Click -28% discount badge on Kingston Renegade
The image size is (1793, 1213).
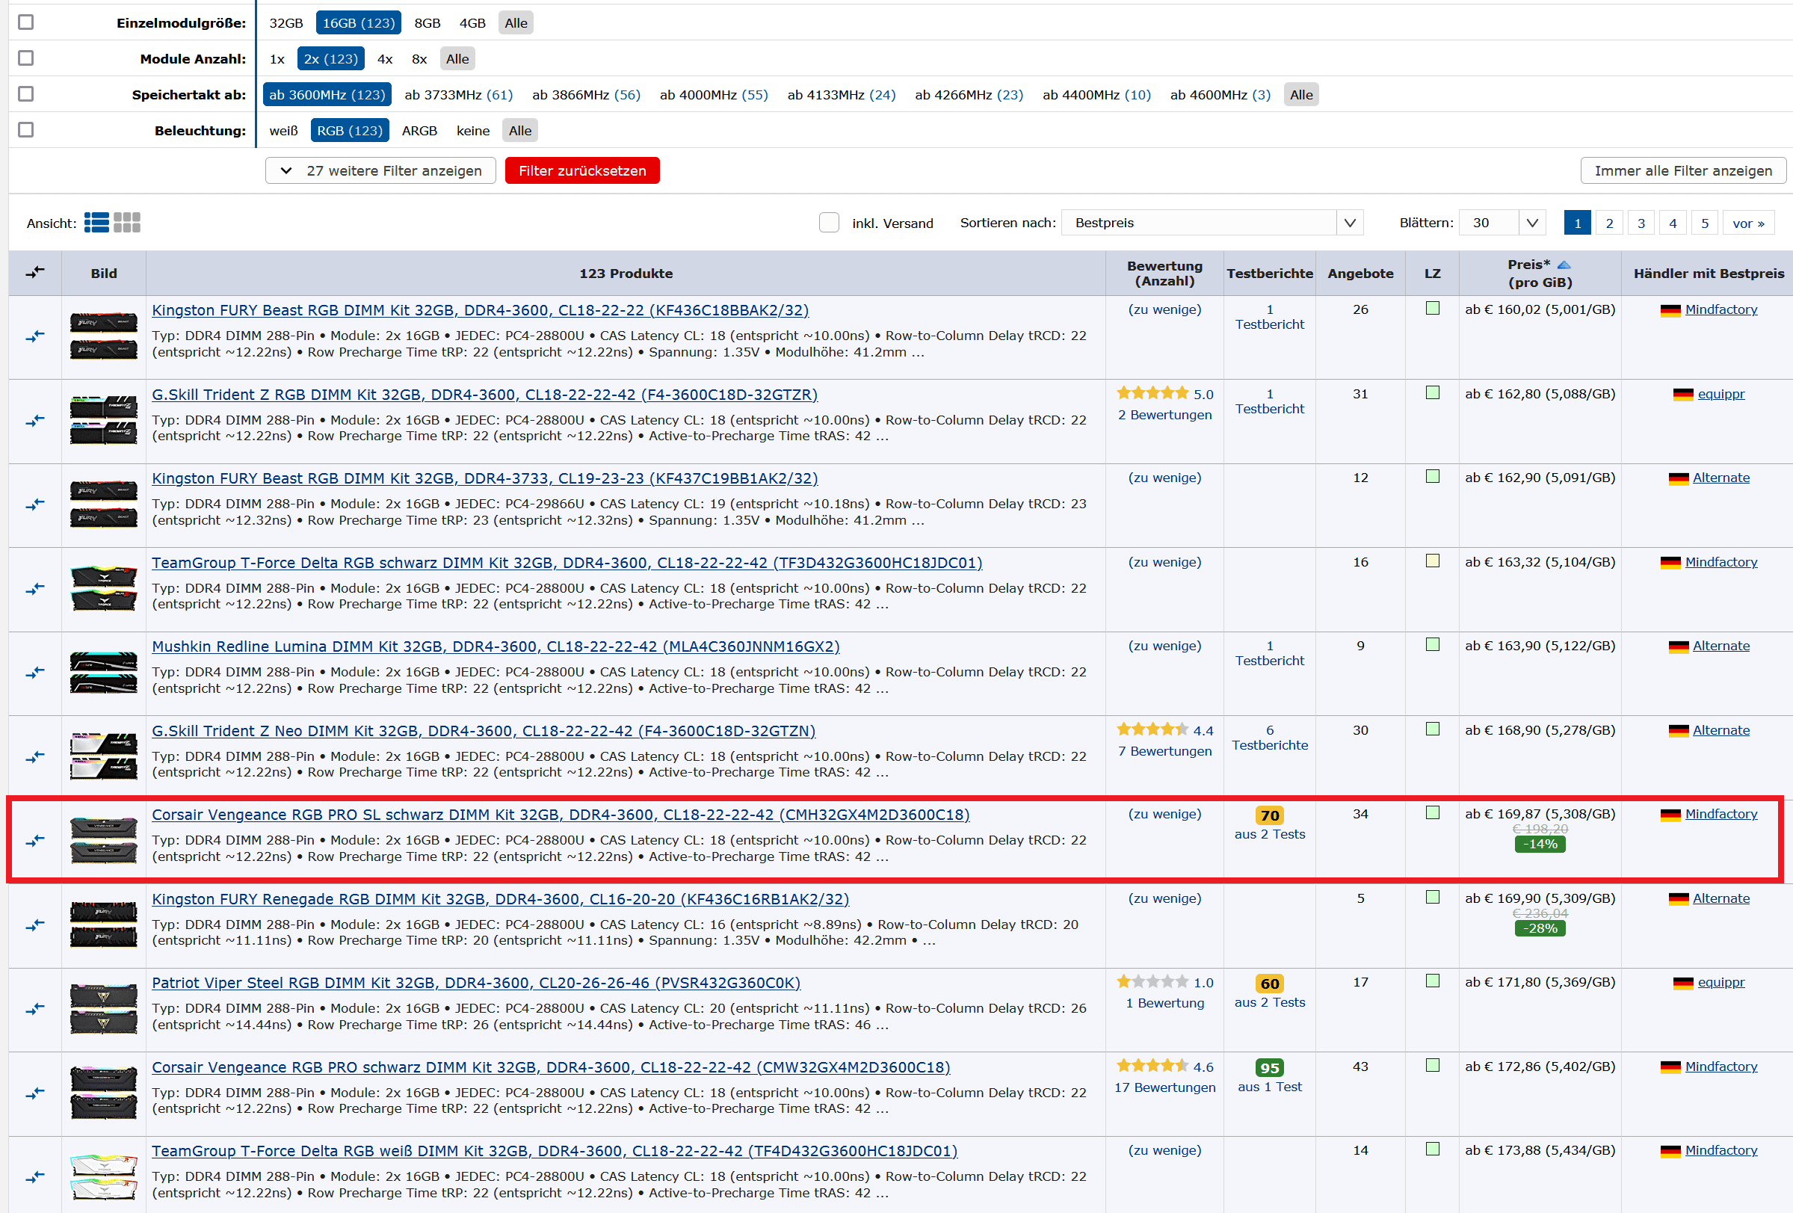[1540, 928]
